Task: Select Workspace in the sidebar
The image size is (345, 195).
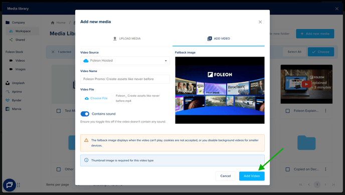Action: point(22,31)
